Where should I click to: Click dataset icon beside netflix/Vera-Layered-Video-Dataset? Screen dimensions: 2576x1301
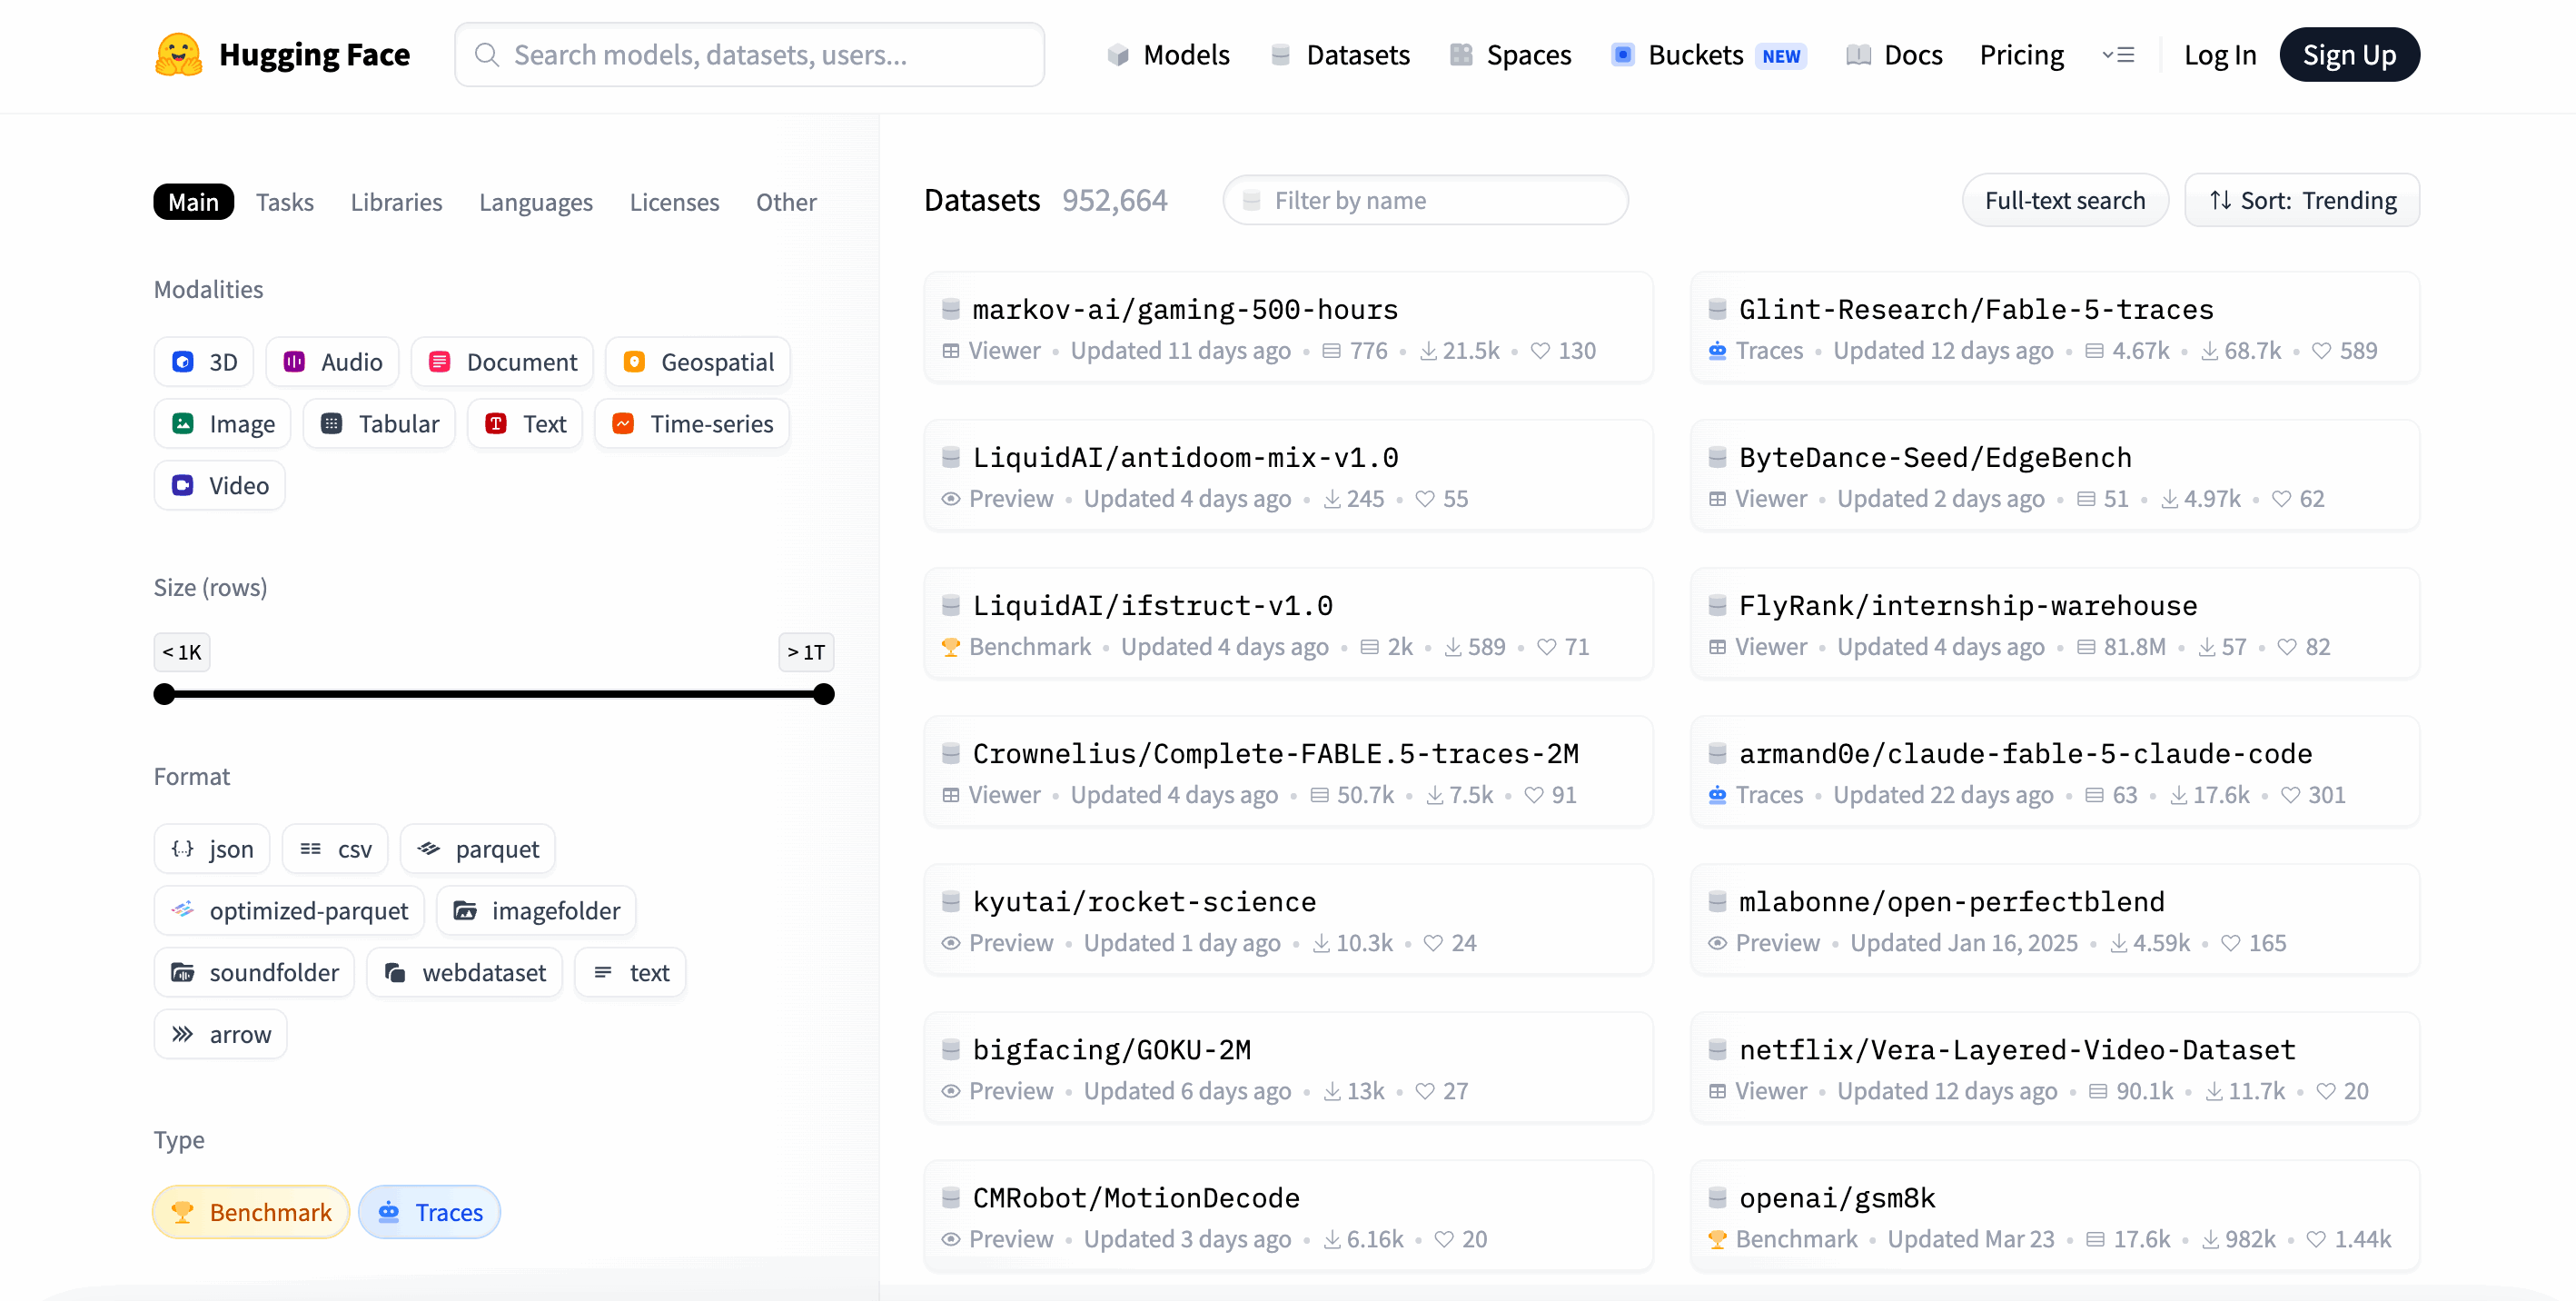point(1717,1049)
